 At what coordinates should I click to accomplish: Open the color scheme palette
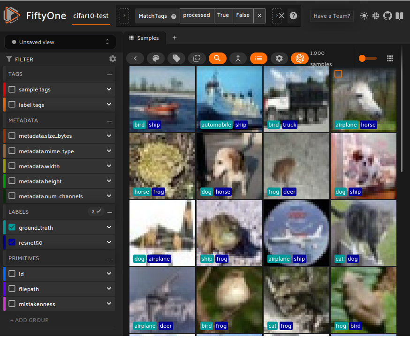pos(156,59)
